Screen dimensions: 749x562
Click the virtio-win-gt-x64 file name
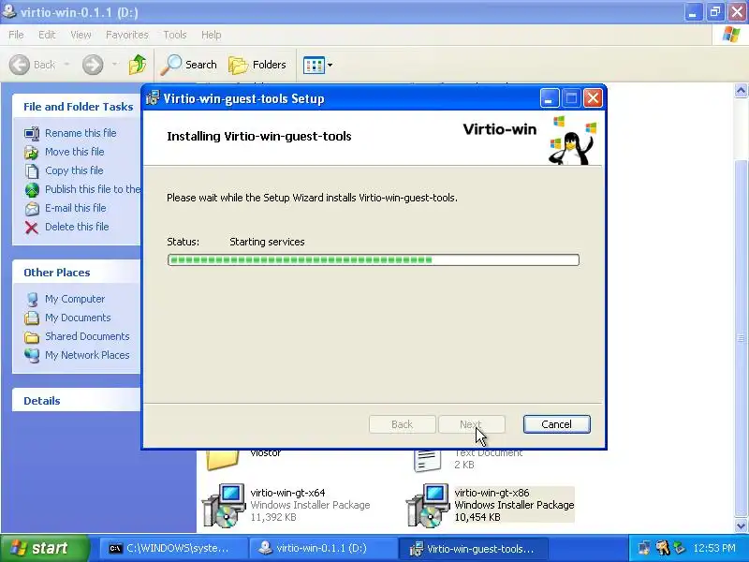[x=287, y=493]
